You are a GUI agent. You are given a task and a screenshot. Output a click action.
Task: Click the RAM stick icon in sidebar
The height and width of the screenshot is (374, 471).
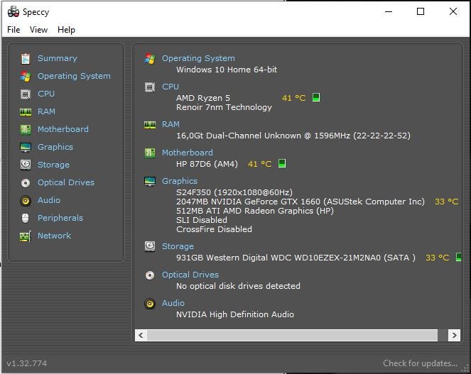26,112
